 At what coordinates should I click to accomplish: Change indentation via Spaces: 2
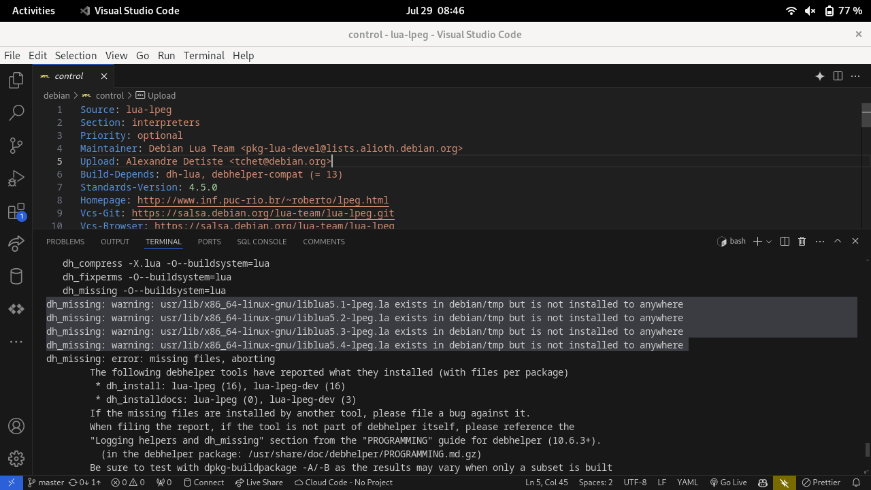click(595, 483)
